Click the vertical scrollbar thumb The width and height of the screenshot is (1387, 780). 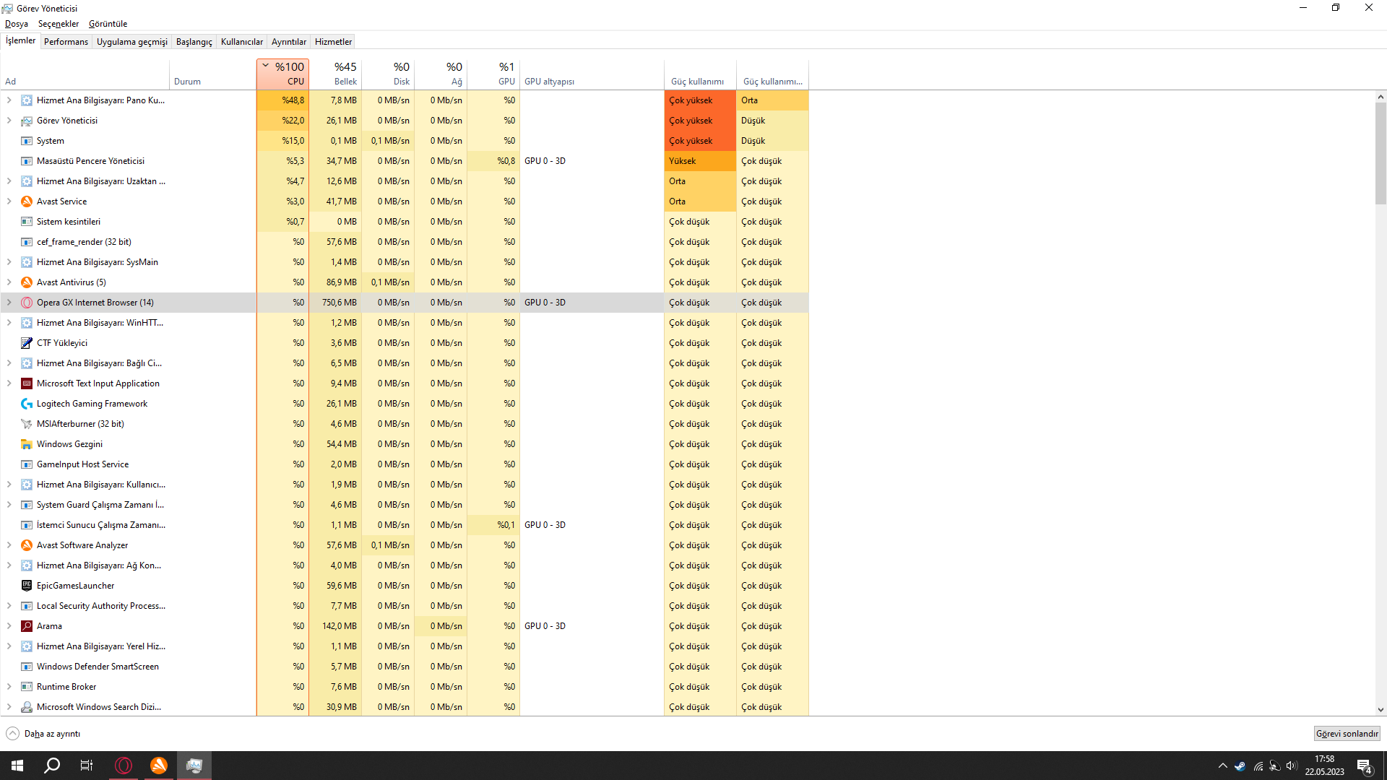tap(1380, 153)
